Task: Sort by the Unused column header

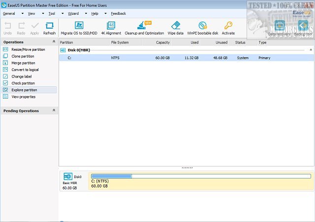Action: [214, 42]
